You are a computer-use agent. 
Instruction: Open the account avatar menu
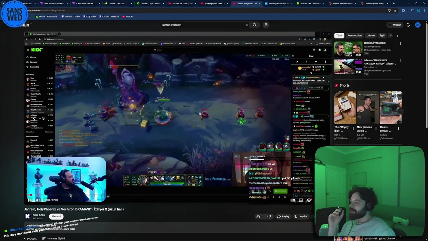418,25
